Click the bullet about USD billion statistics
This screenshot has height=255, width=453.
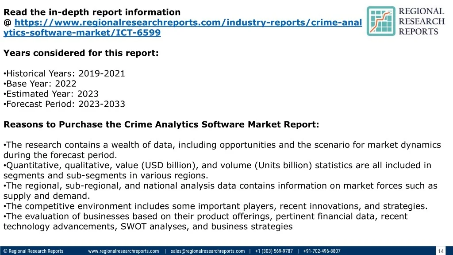click(x=217, y=170)
